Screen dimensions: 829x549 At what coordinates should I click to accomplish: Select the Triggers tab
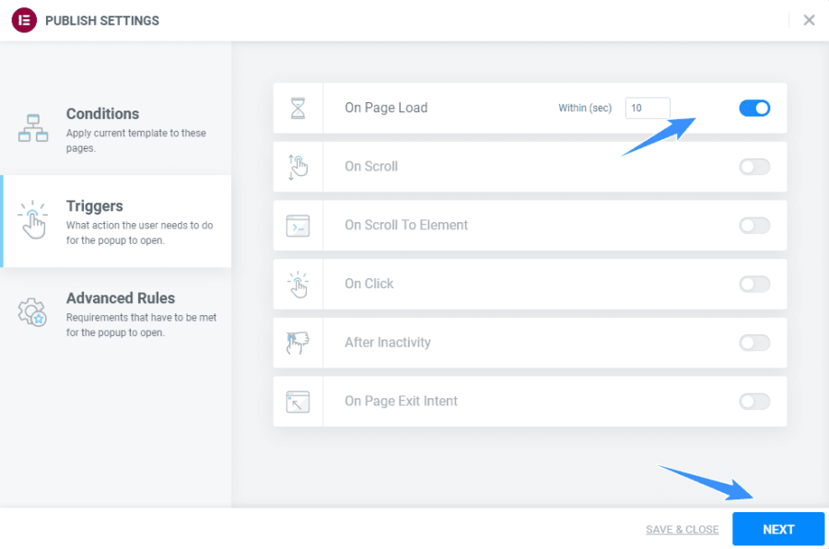[x=116, y=222]
